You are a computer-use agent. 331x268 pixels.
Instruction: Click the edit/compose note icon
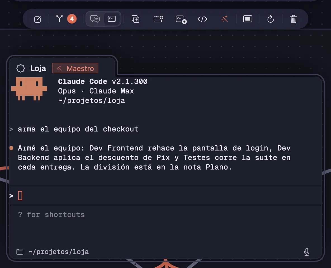tap(38, 19)
